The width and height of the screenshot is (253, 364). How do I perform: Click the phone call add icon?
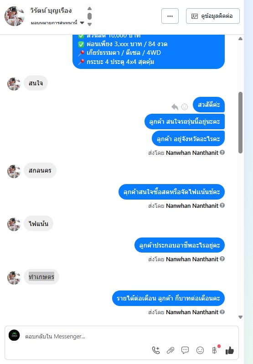pos(156,350)
